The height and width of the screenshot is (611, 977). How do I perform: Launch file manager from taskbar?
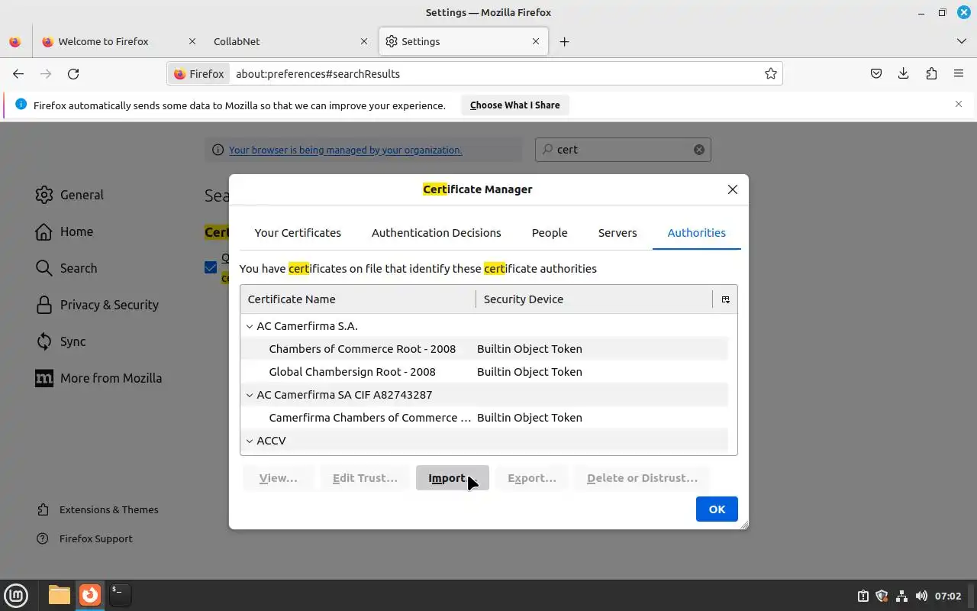59,595
